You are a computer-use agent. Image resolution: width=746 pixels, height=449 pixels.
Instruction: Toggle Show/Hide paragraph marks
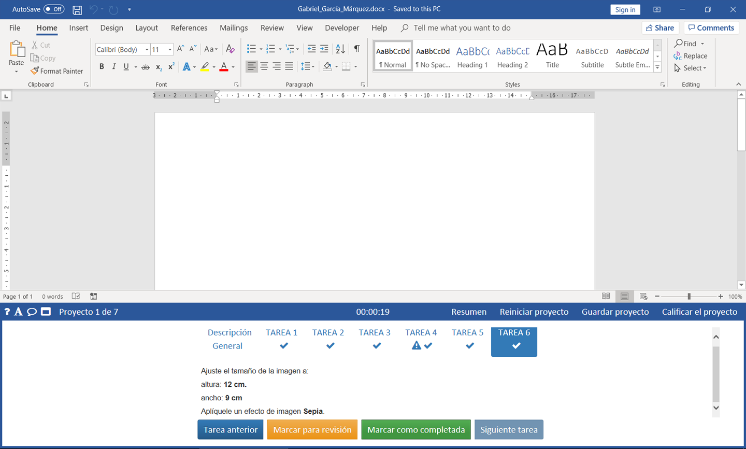tap(357, 49)
